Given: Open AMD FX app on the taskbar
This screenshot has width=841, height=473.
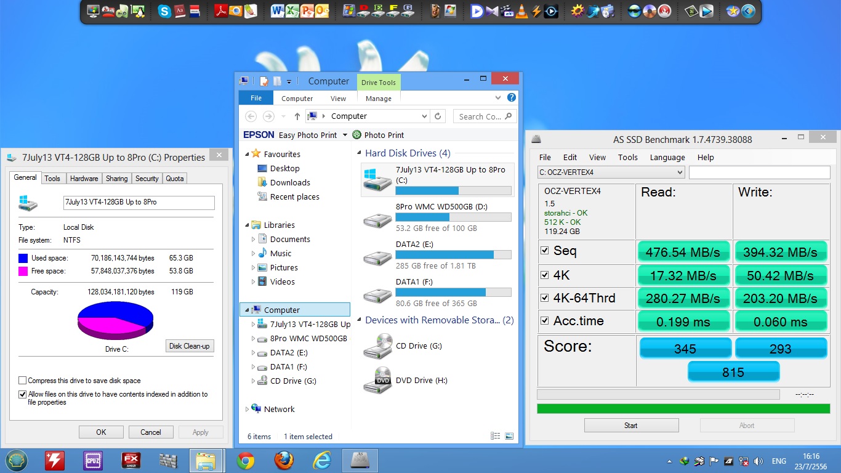Looking at the screenshot, I should tap(131, 460).
